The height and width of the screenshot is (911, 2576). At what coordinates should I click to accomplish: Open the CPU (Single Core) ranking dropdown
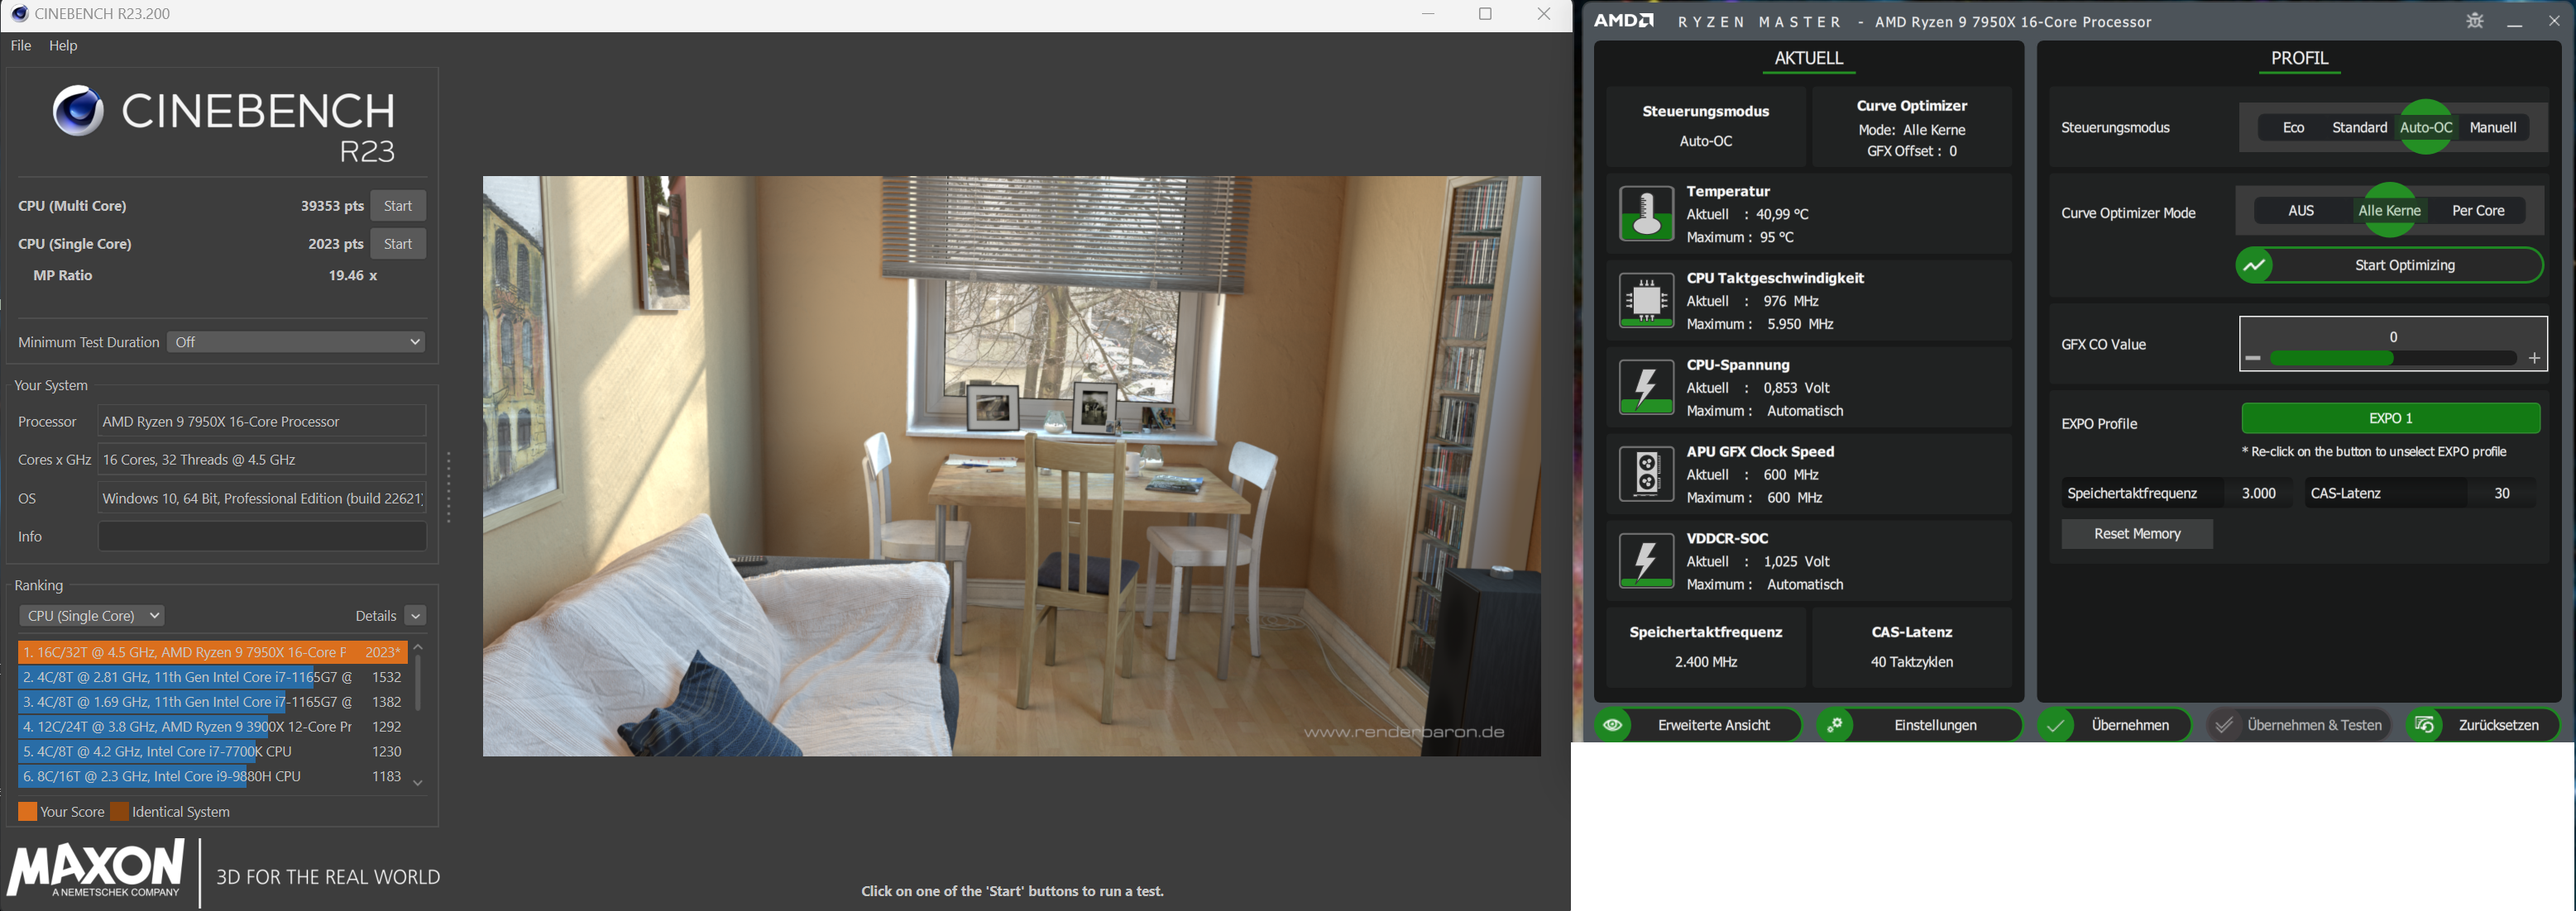click(x=91, y=615)
